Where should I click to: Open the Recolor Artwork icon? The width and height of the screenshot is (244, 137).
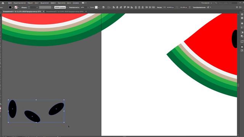click(x=103, y=7)
